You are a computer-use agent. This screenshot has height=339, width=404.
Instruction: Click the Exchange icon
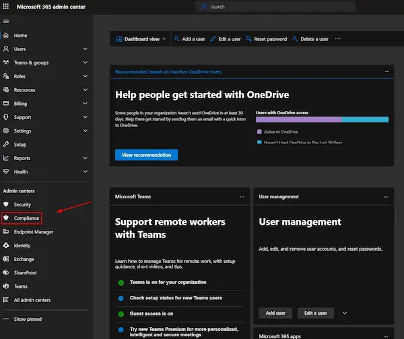pos(6,259)
